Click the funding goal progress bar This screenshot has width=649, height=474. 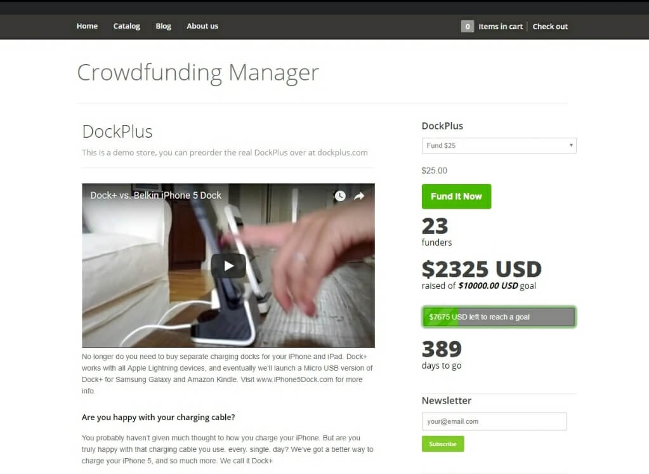point(499,317)
